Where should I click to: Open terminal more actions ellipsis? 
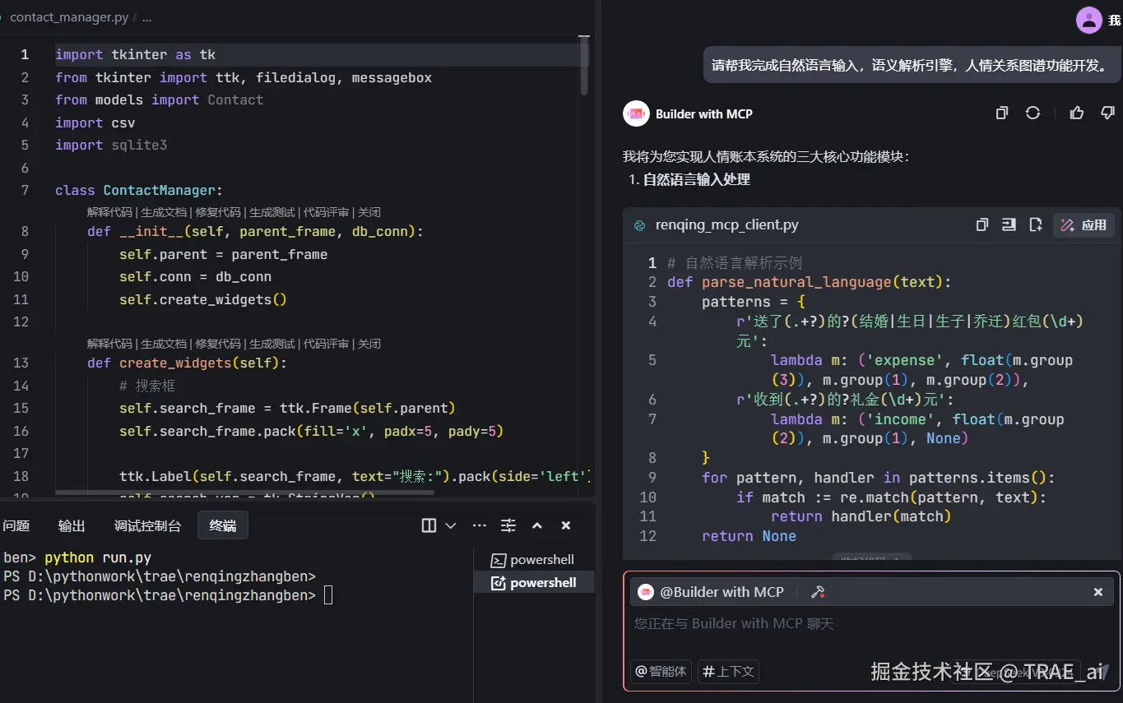coord(480,525)
